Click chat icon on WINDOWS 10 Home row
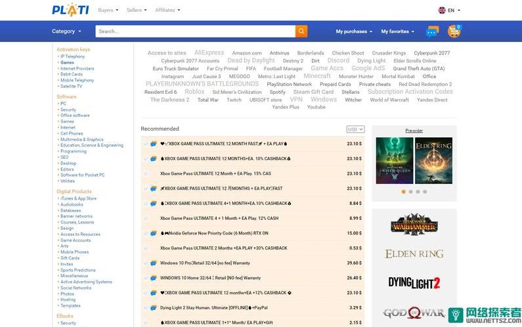Image resolution: width=522 pixels, height=327 pixels. pyautogui.click(x=154, y=278)
